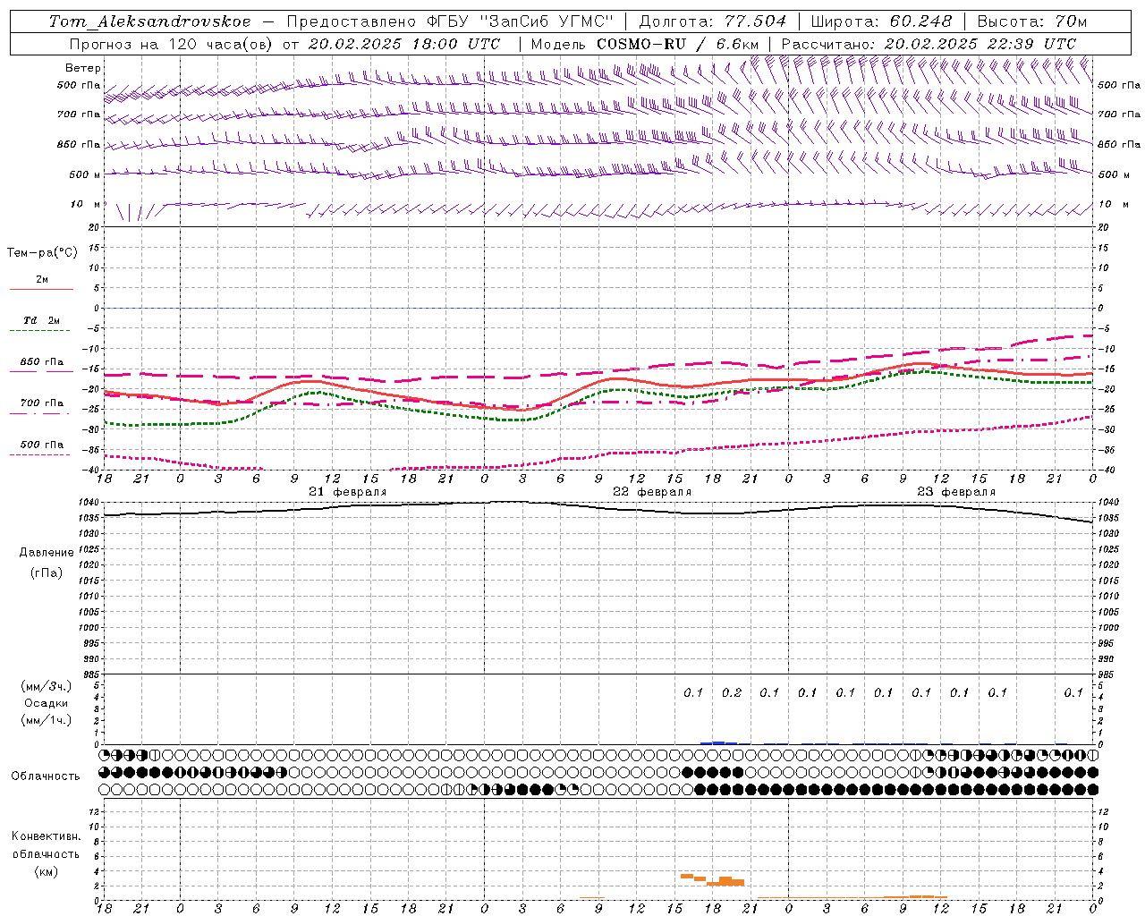Click the latitude value Широта: 60.248
This screenshot has width=1145, height=916.
click(x=882, y=21)
